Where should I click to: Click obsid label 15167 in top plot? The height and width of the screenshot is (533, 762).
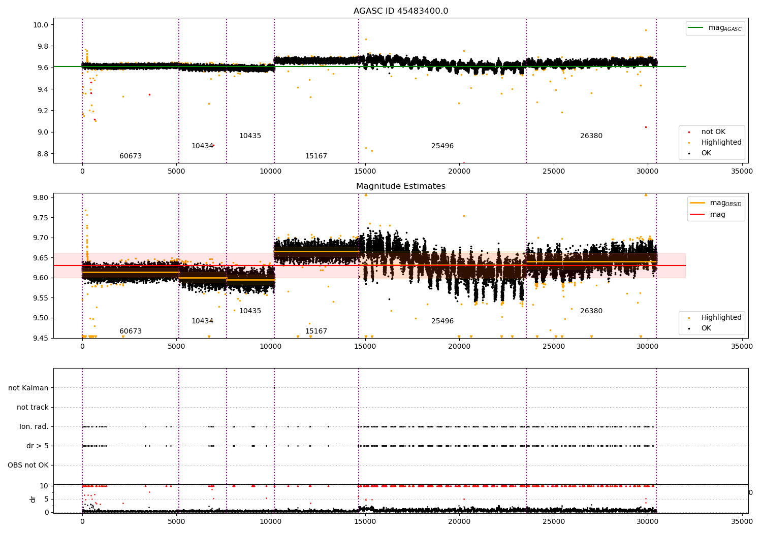pos(316,156)
